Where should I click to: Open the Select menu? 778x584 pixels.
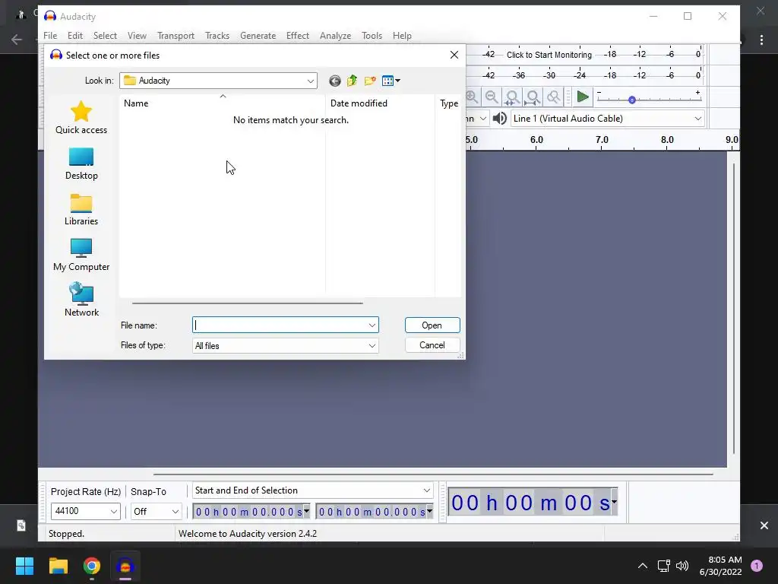pyautogui.click(x=105, y=36)
